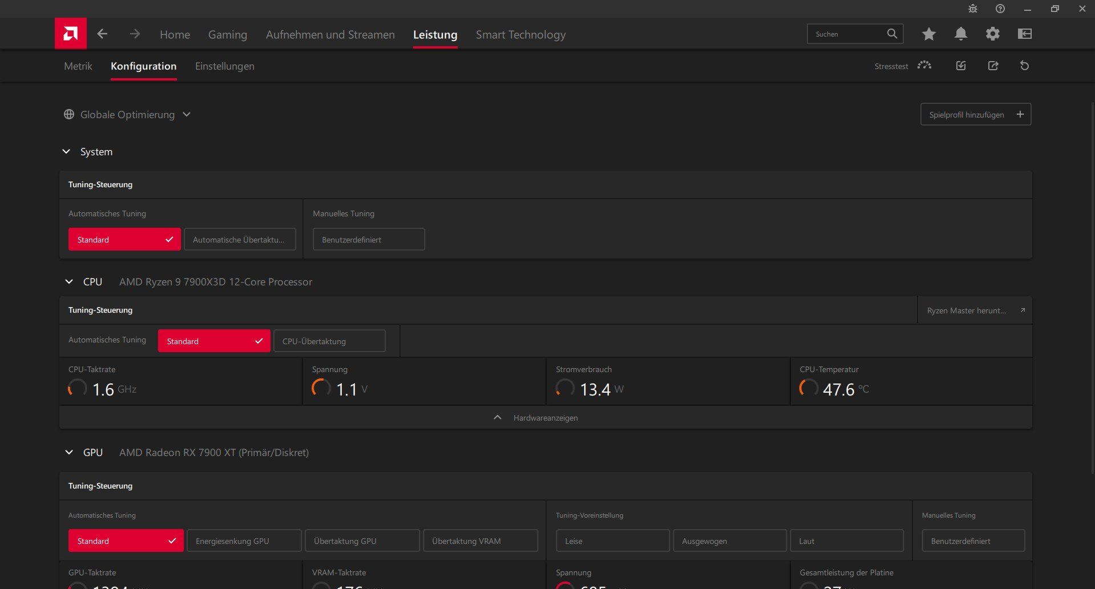Click the CPU-Temperatur gauge icon
The width and height of the screenshot is (1095, 589).
(x=809, y=388)
